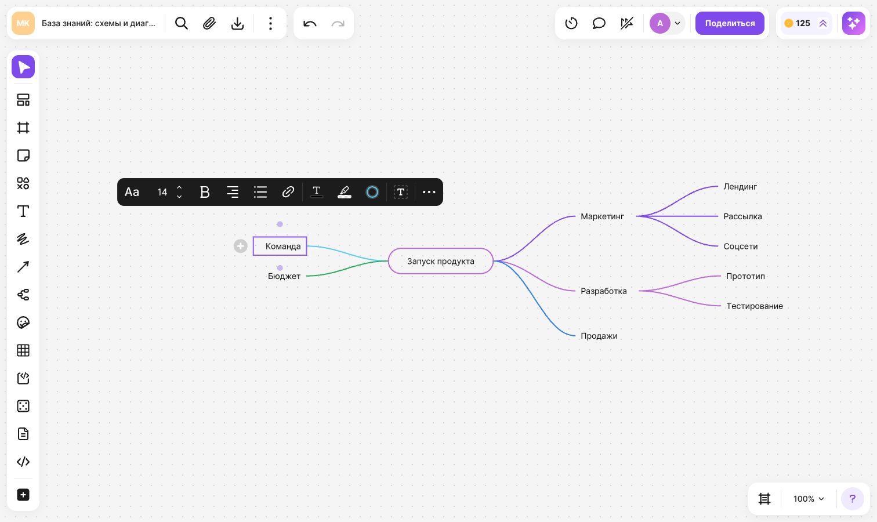Screen dimensions: 877x522
Task: Expand the user avatar dropdown
Action: click(x=677, y=23)
